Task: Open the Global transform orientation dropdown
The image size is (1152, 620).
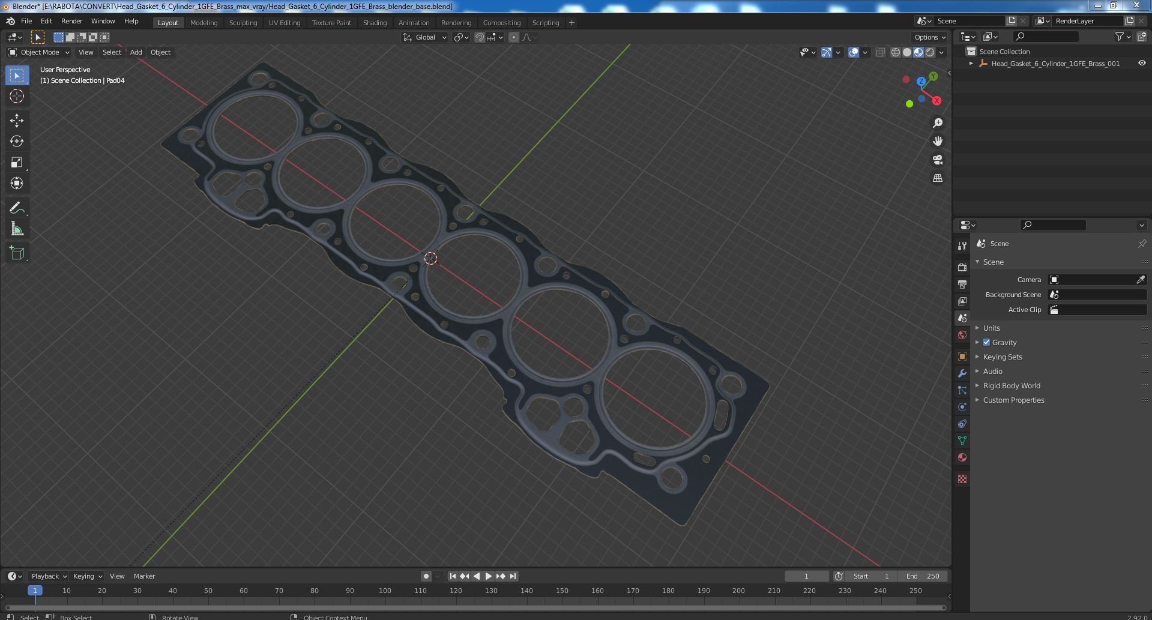Action: point(425,37)
